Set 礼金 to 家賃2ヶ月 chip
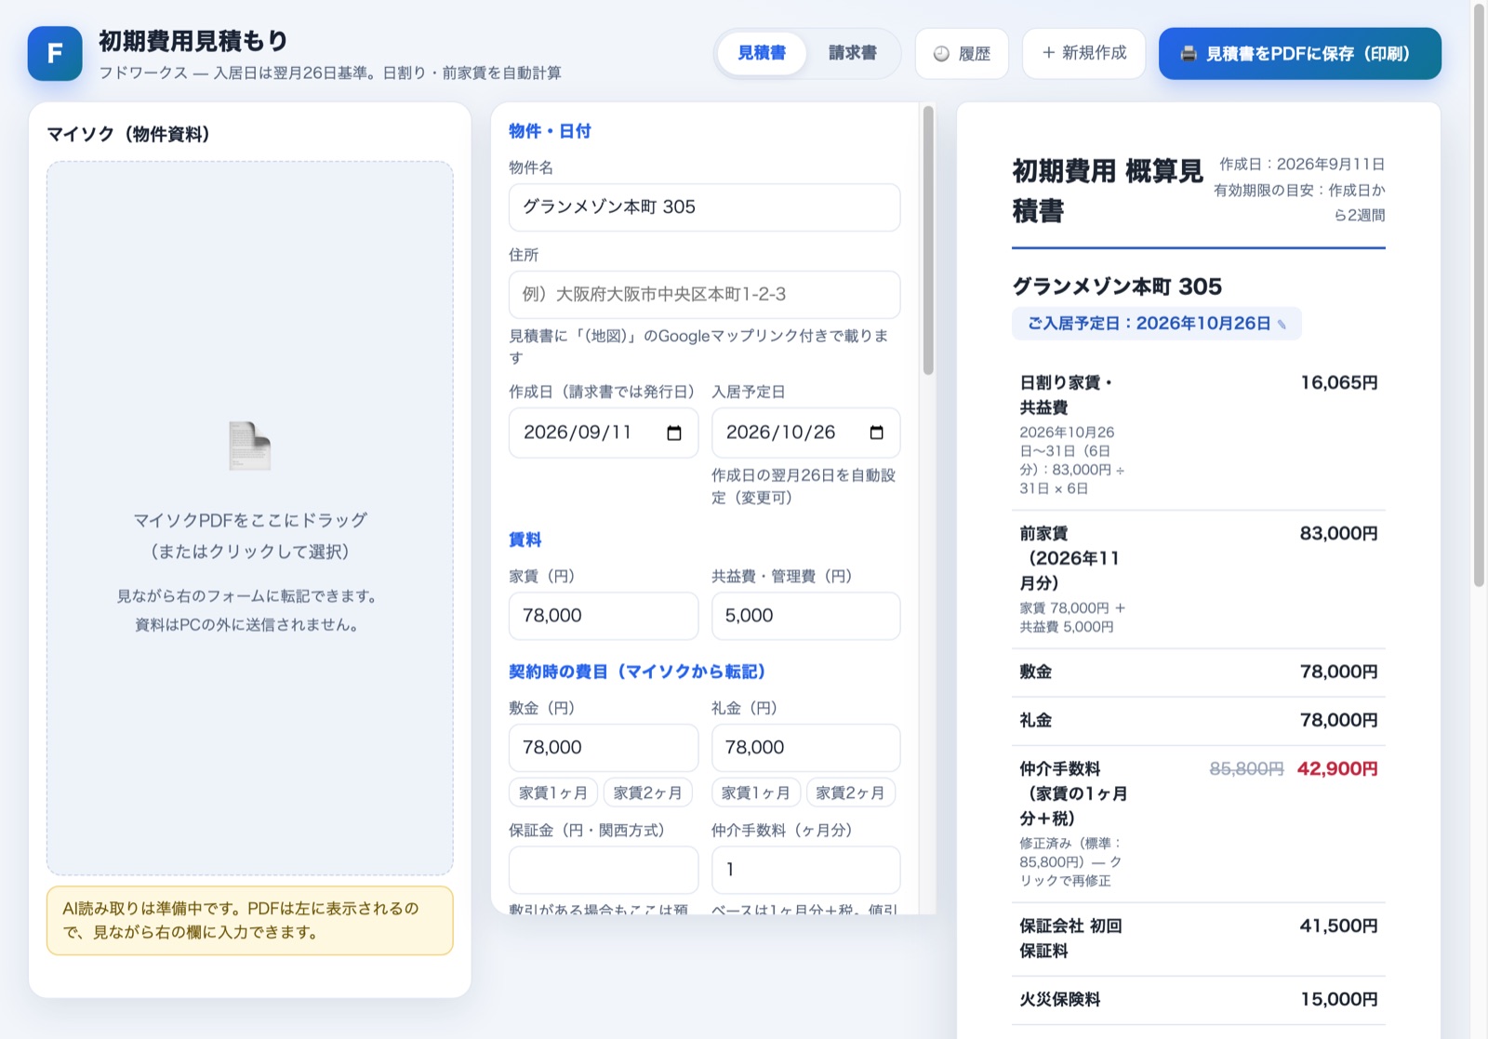The image size is (1488, 1039). pyautogui.click(x=850, y=793)
